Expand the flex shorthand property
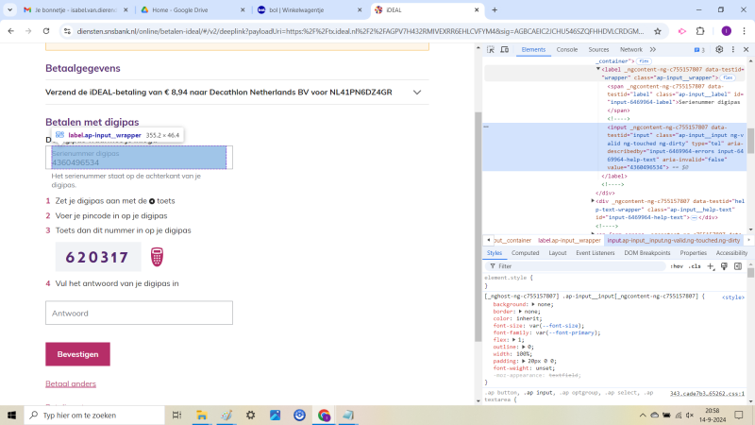This screenshot has height=425, width=755. [x=513, y=340]
